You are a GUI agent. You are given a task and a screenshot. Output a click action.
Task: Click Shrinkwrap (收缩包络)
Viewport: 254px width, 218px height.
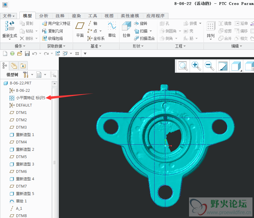click(x=52, y=38)
